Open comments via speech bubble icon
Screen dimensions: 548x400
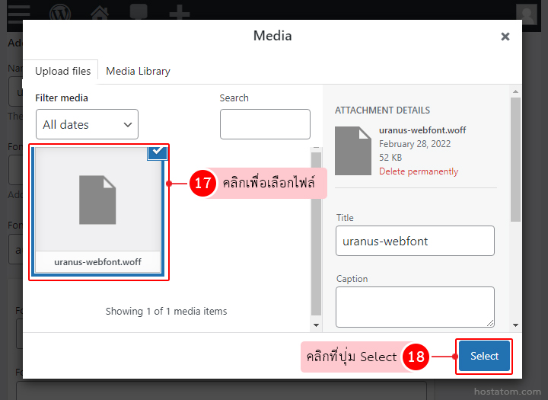[139, 13]
